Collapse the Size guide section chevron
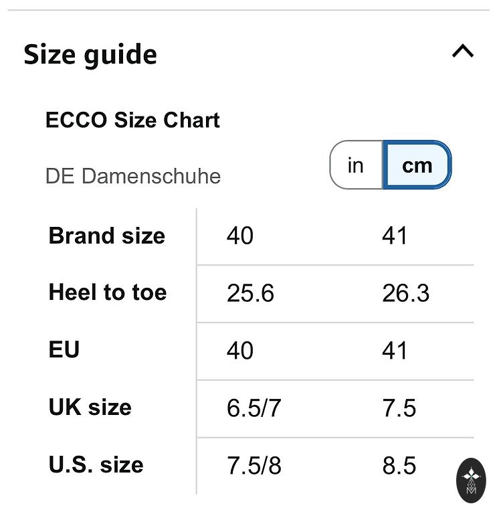Image resolution: width=497 pixels, height=514 pixels. pos(462,52)
